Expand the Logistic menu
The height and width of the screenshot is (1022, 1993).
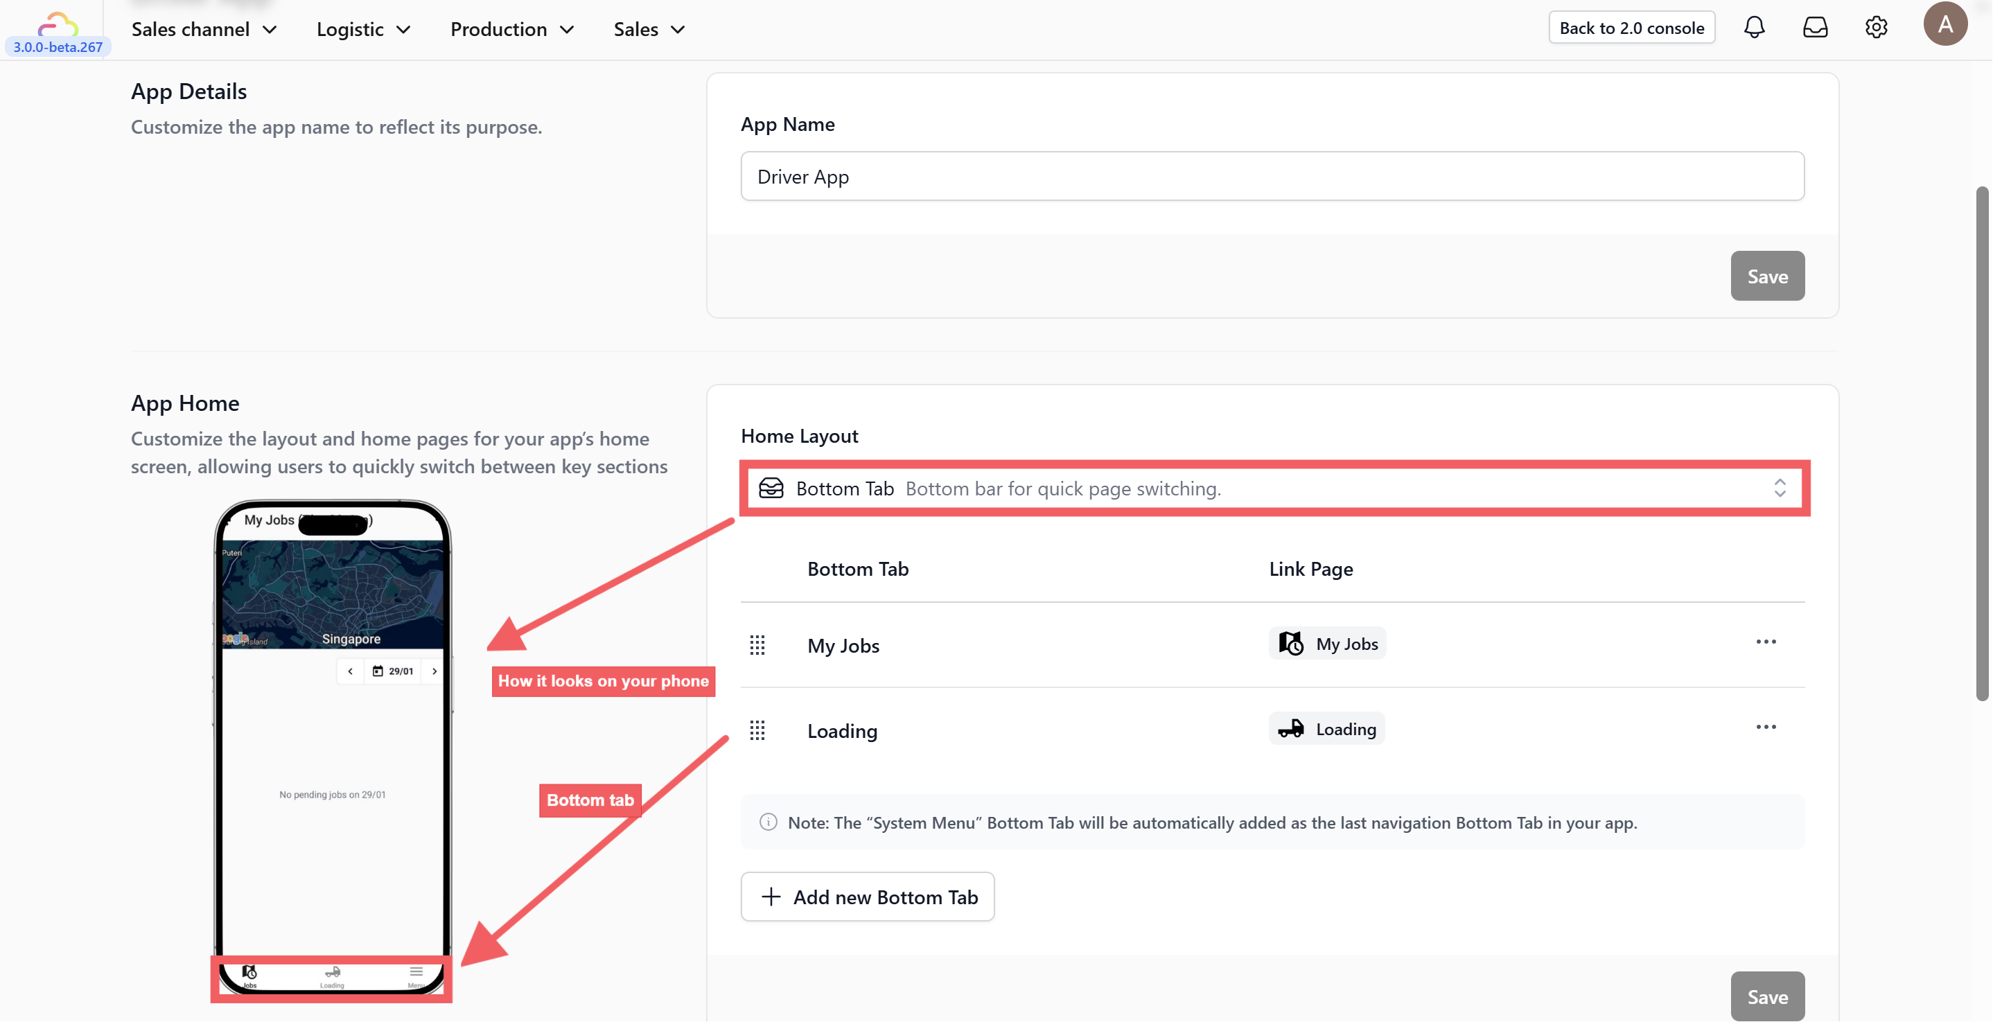pos(363,29)
